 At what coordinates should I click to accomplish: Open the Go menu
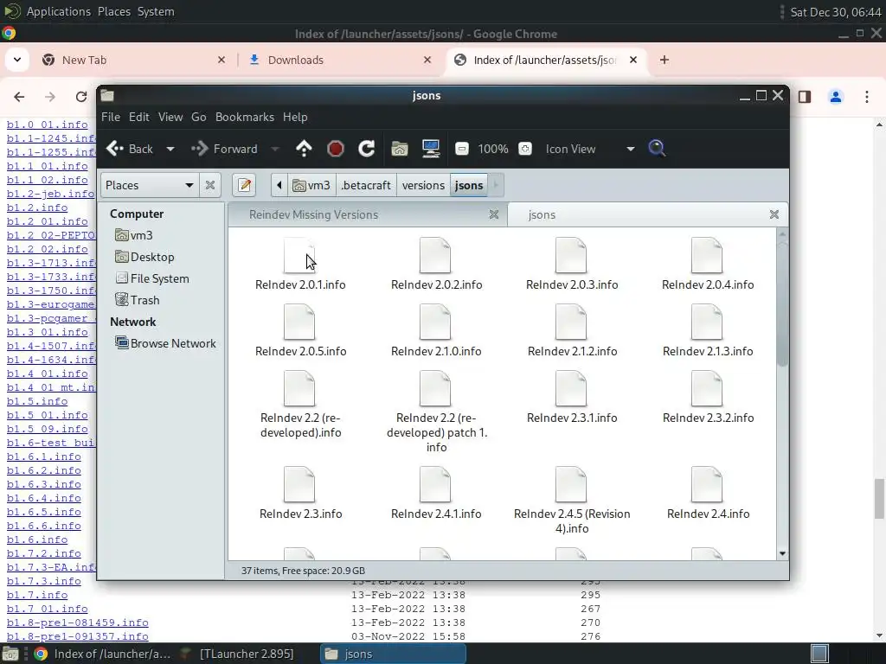[199, 117]
